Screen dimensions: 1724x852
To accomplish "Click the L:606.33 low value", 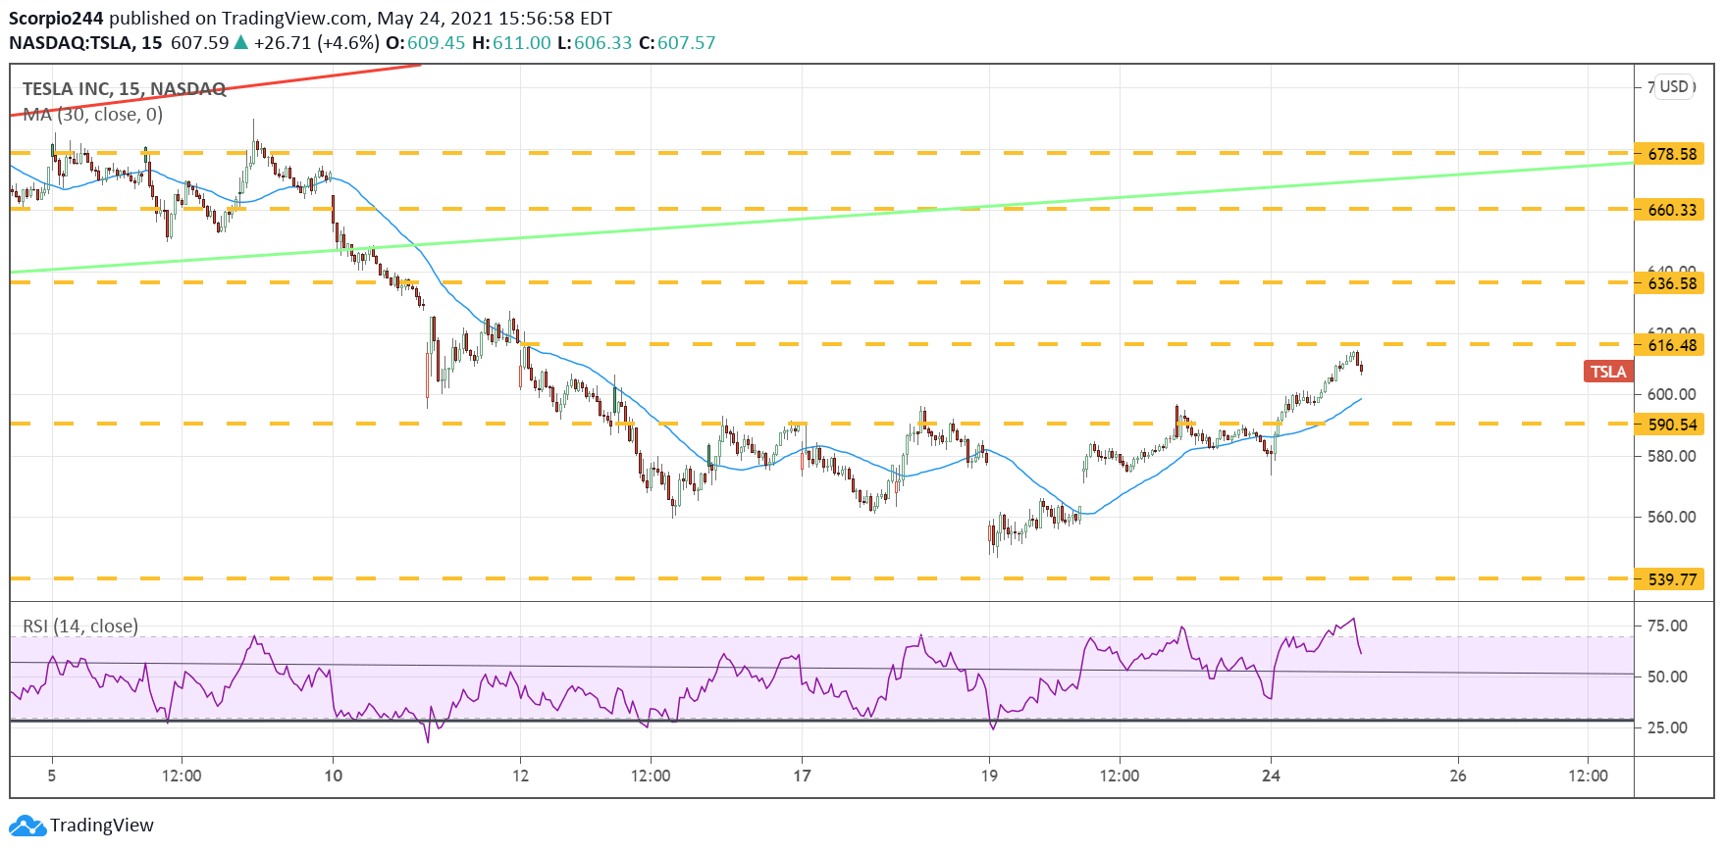I will click(595, 43).
